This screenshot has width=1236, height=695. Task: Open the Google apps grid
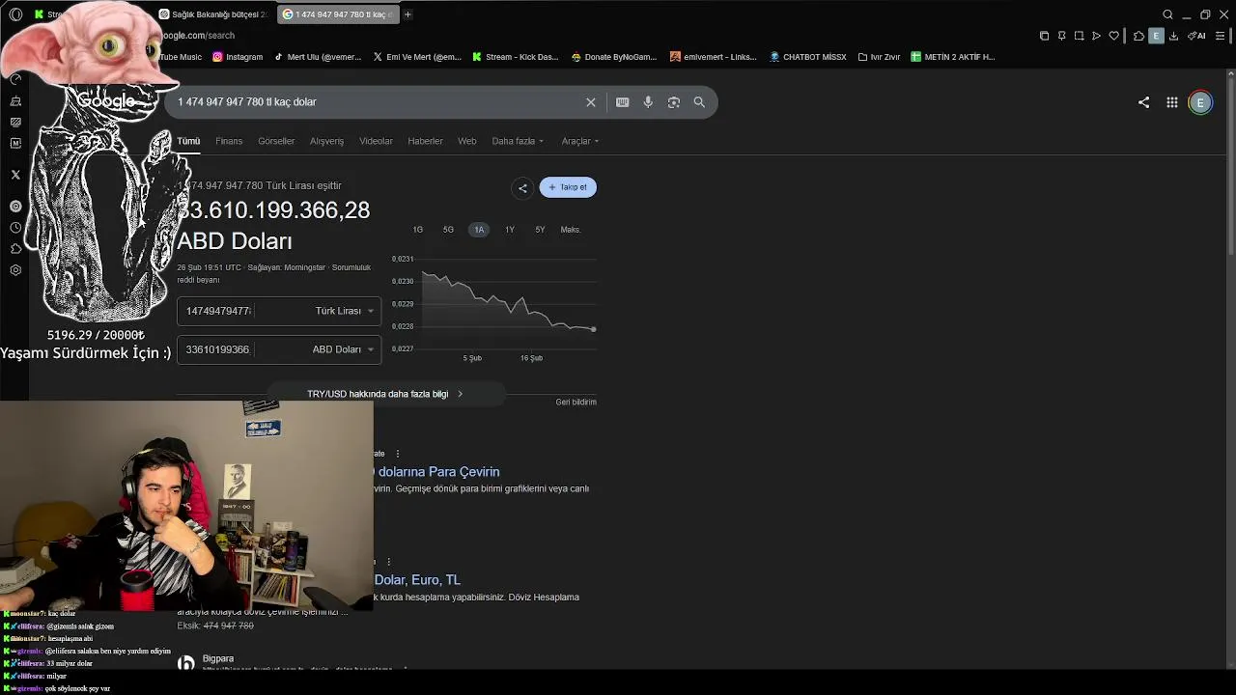[1171, 102]
